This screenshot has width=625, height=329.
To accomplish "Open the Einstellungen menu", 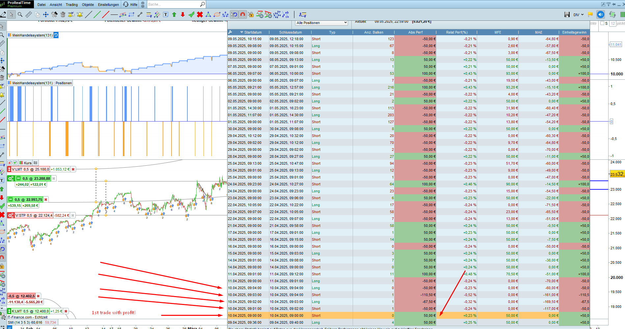I will (x=108, y=5).
